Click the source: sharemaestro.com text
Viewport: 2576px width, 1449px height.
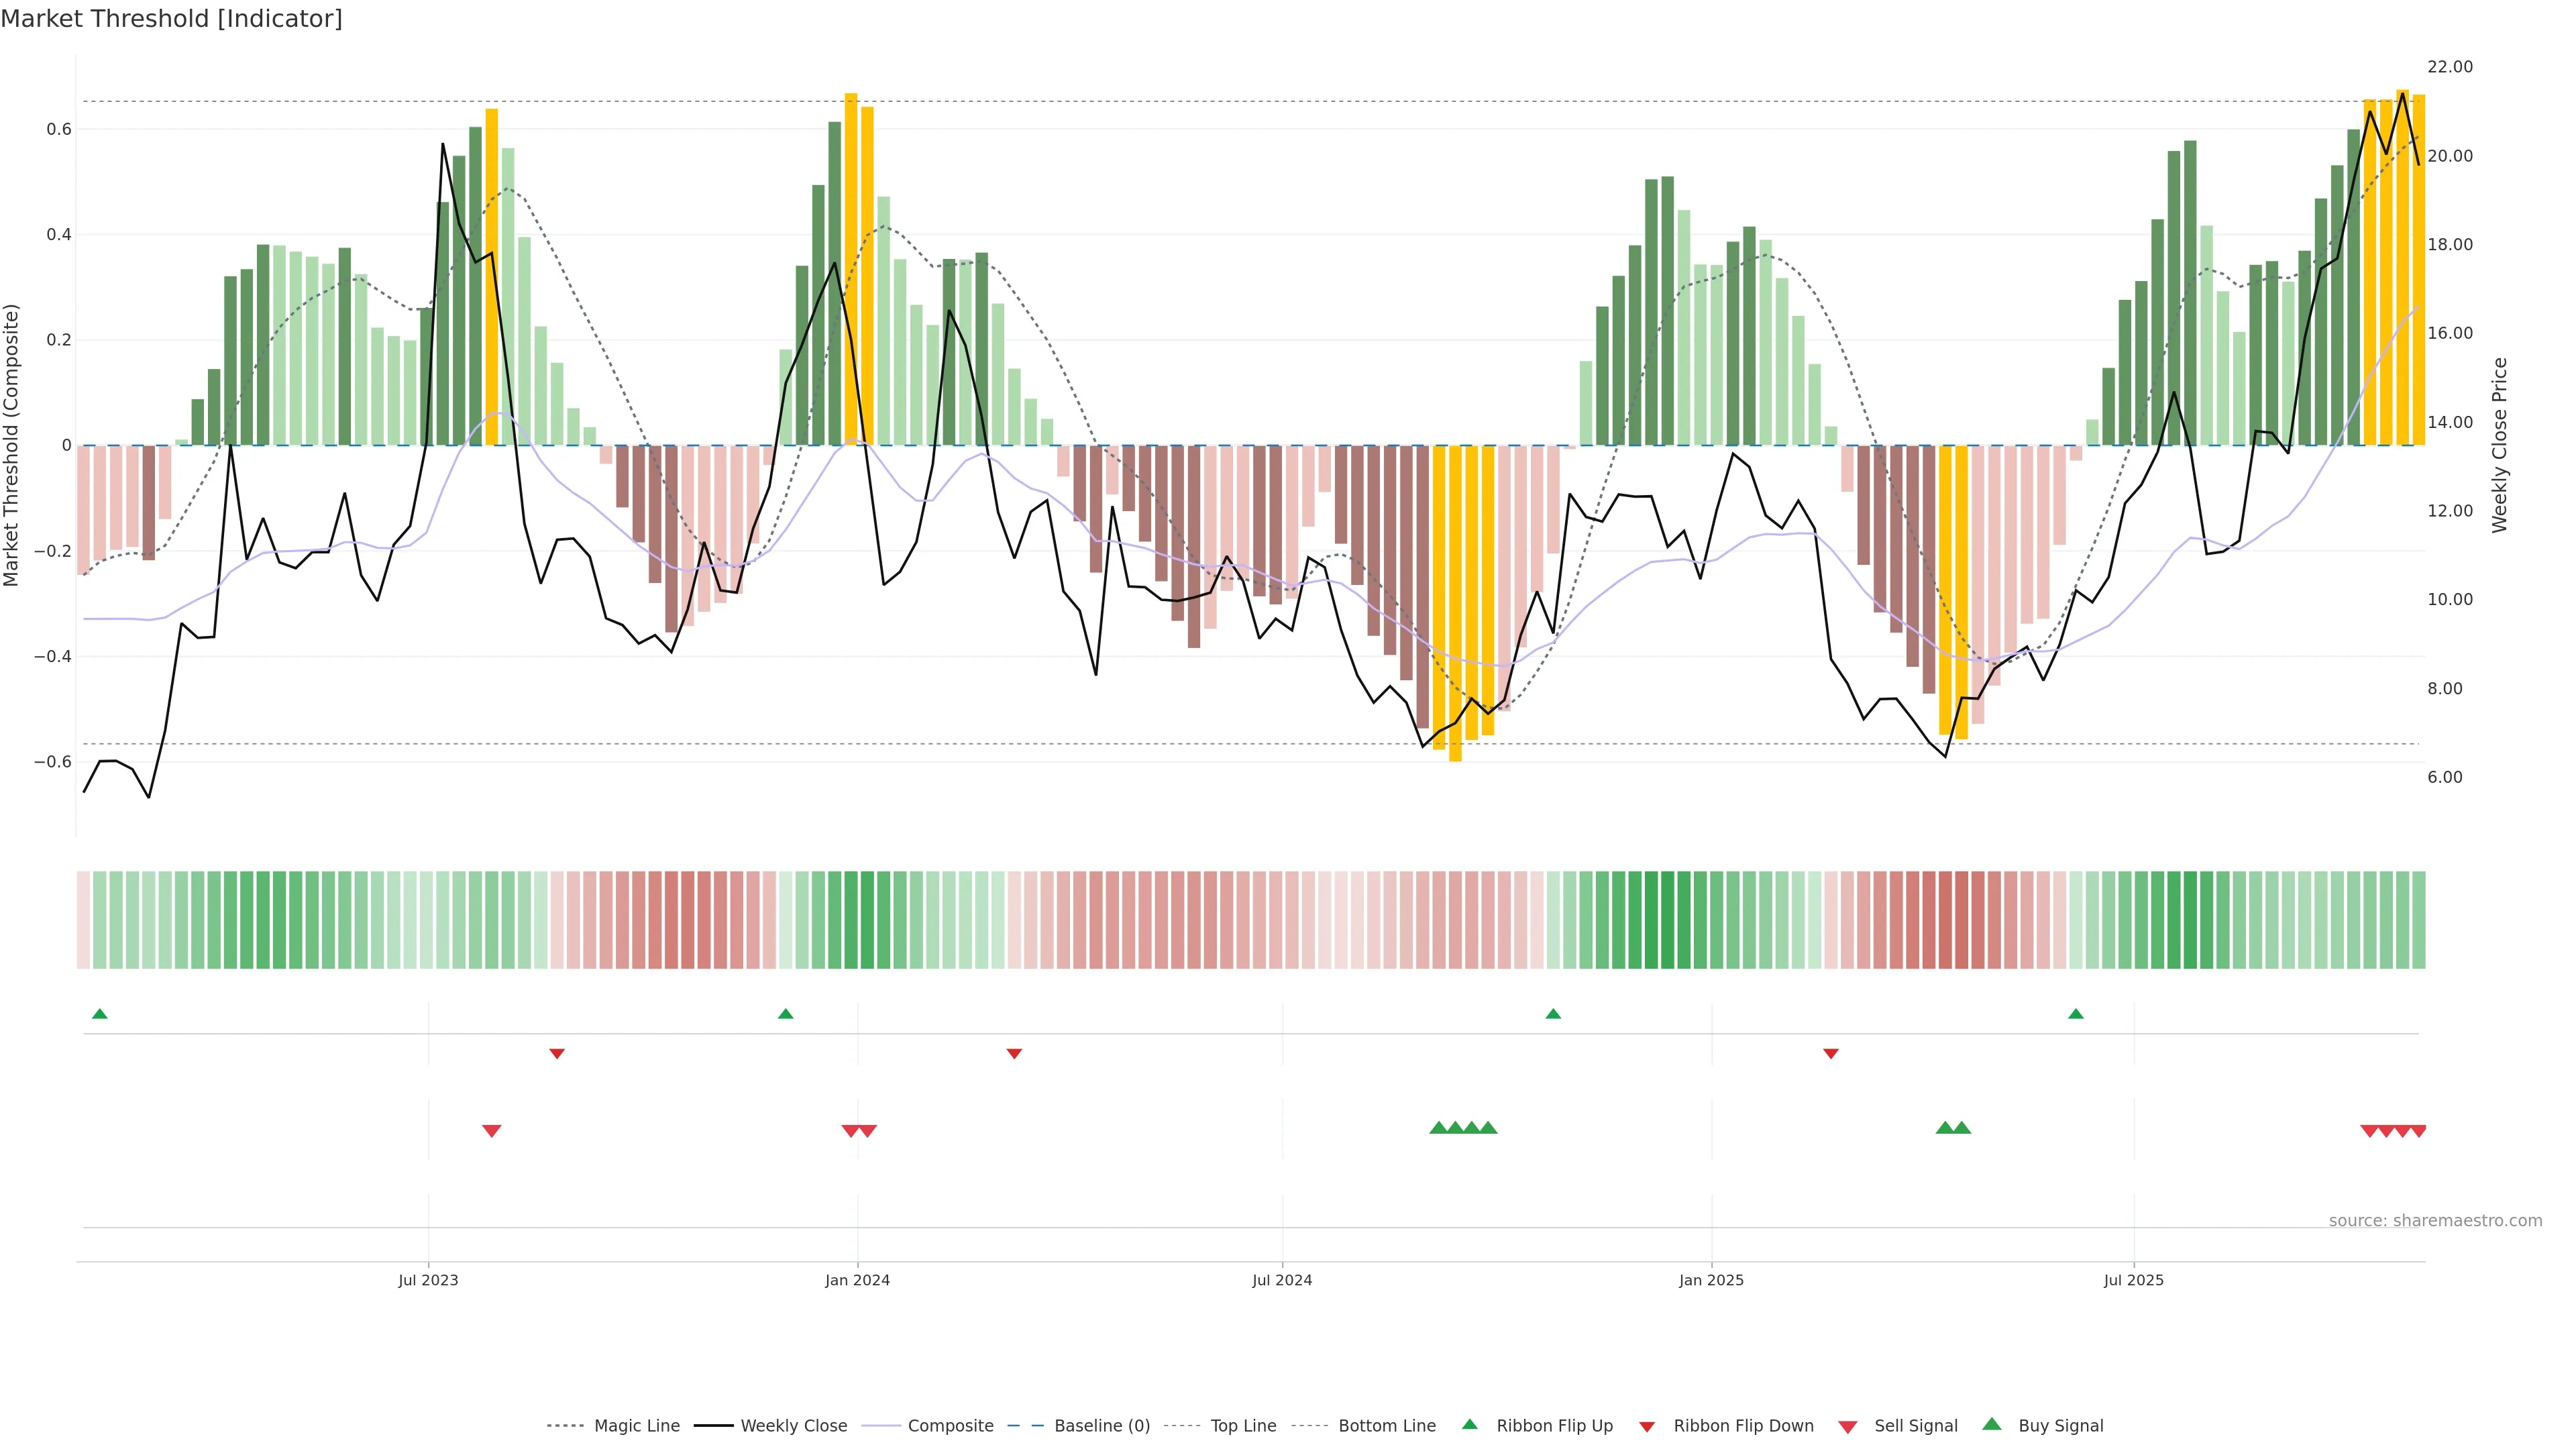(2435, 1221)
